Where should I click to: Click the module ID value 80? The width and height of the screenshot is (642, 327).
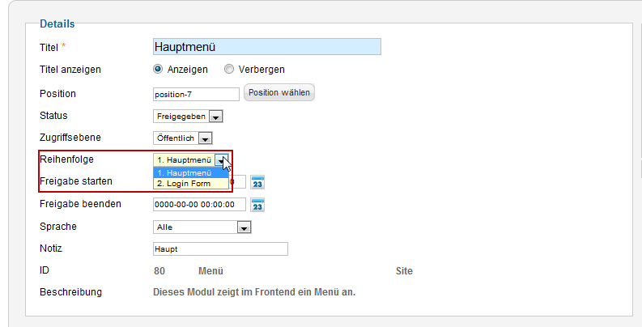coord(159,271)
